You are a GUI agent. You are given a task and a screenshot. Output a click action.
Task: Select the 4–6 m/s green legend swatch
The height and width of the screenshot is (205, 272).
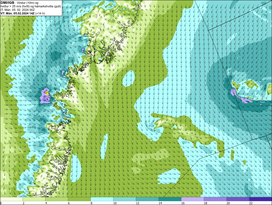[57, 199]
